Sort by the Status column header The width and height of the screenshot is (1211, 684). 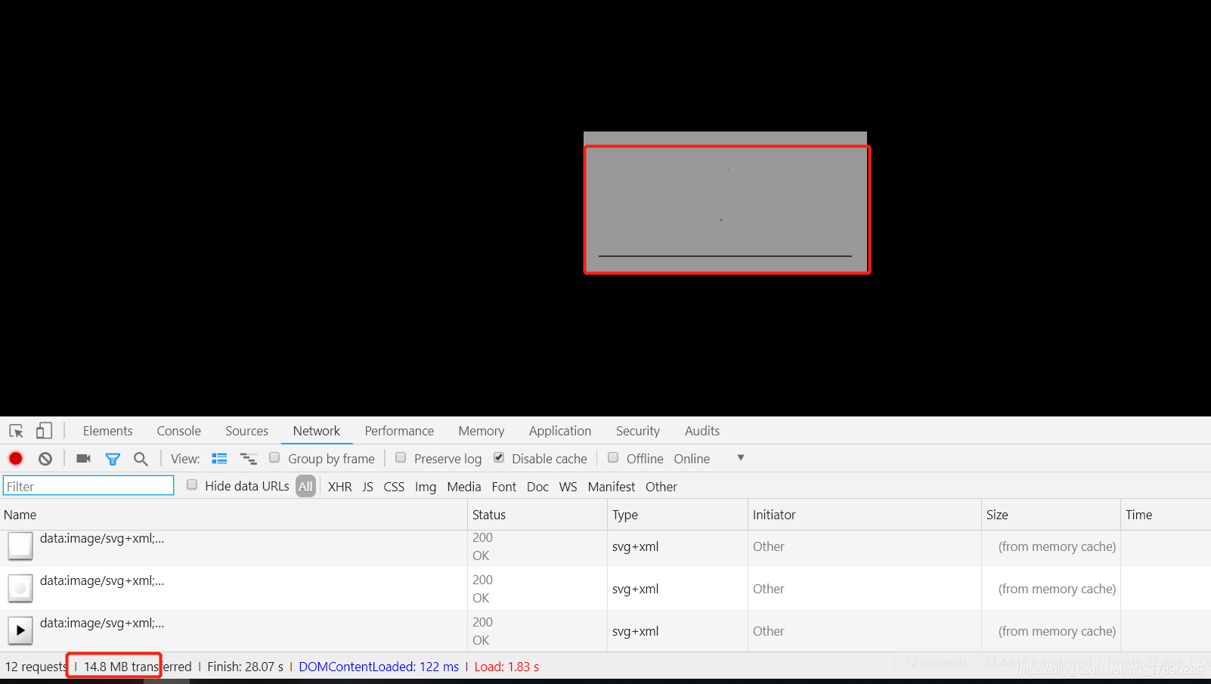[x=537, y=515]
